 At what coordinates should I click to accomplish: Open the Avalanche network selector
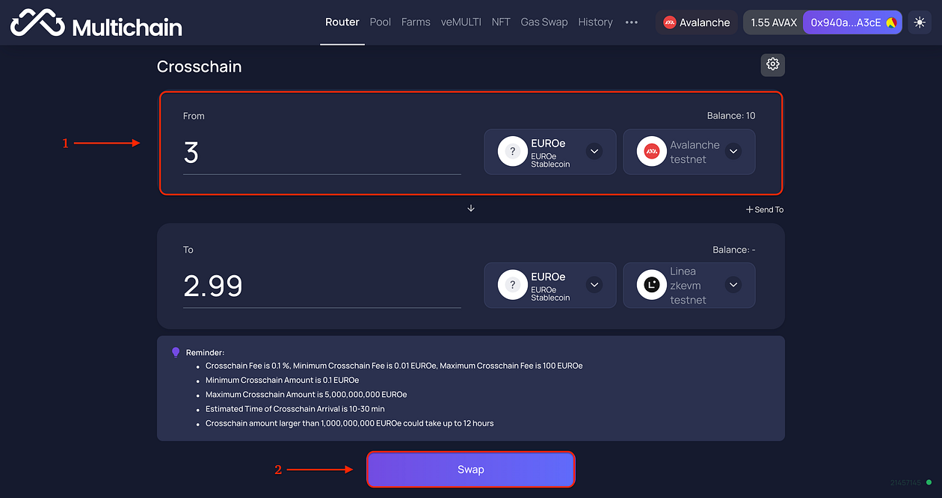point(697,22)
